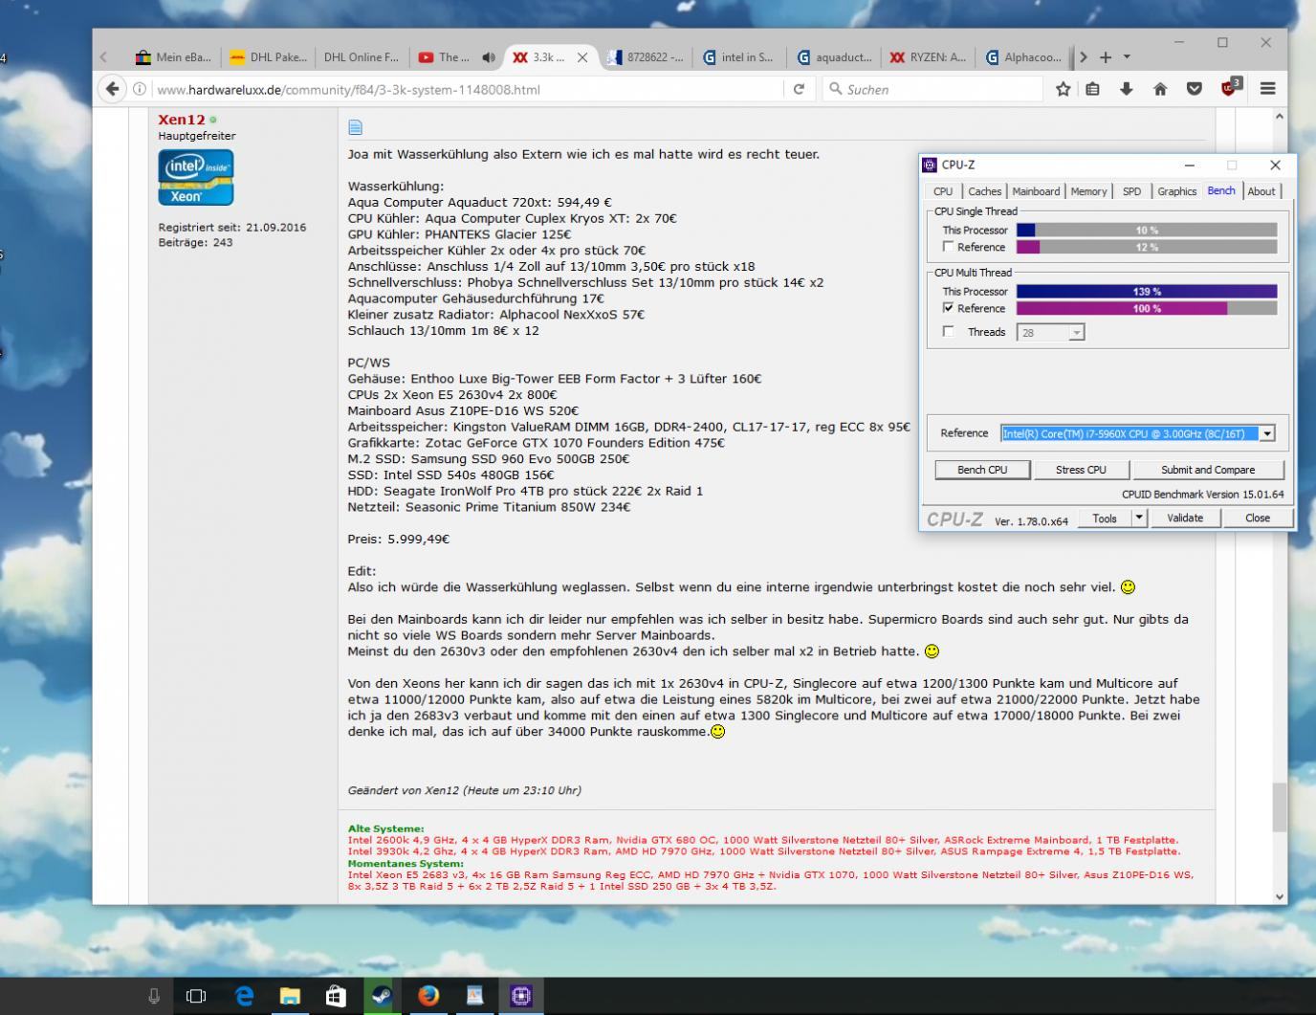Enable the Threads checkbox
Image resolution: width=1316 pixels, height=1015 pixels.
949,332
